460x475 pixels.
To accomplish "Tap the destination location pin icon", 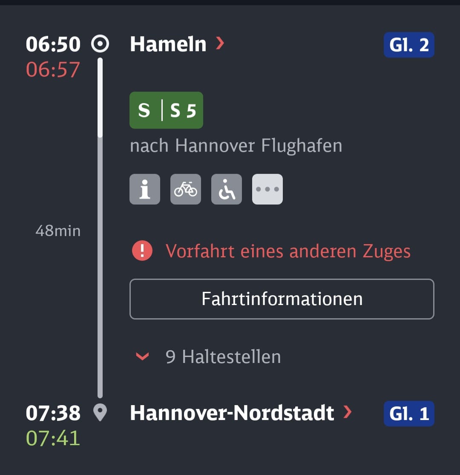I will [x=100, y=413].
